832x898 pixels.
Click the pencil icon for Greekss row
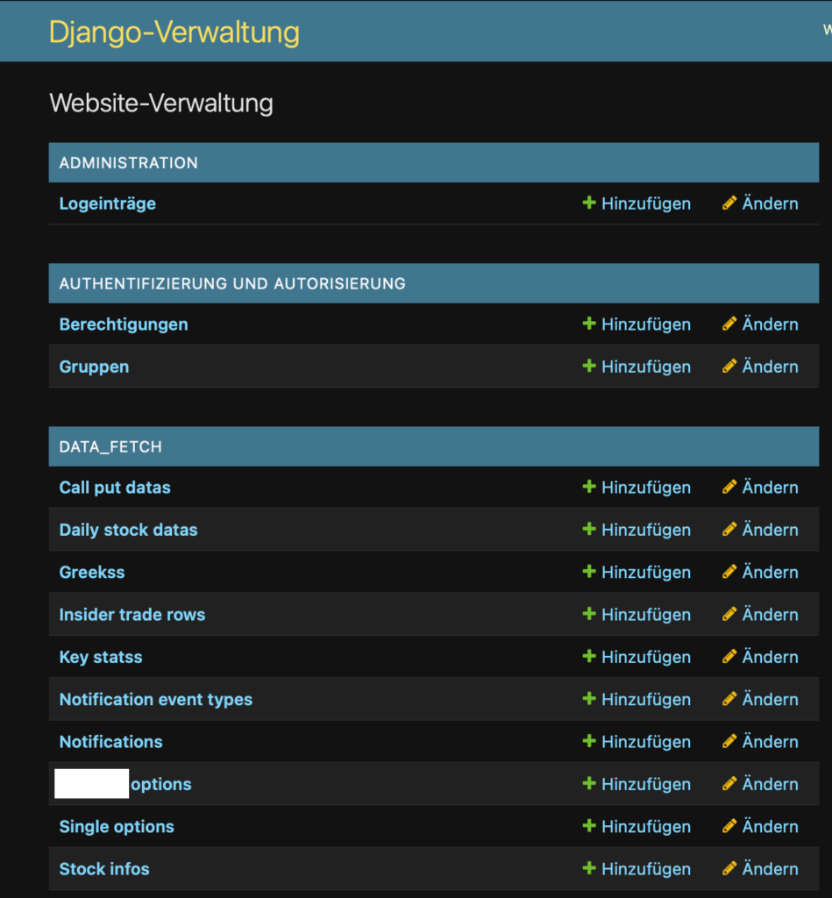pos(729,573)
